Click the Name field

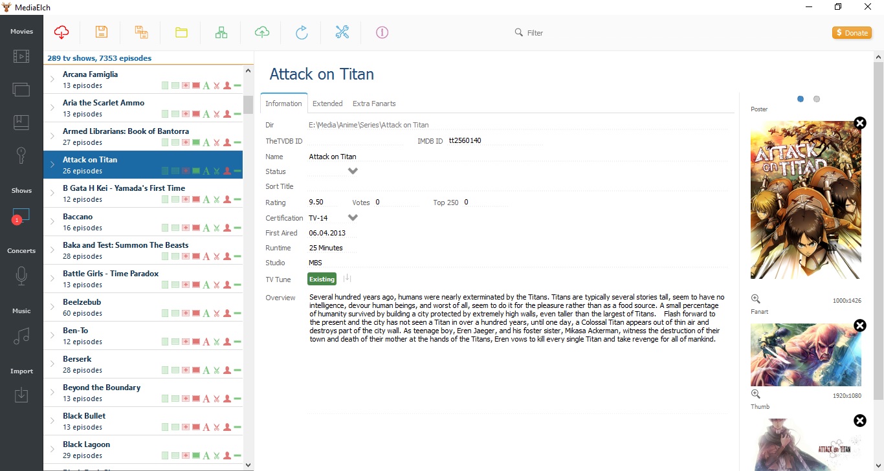coord(518,157)
